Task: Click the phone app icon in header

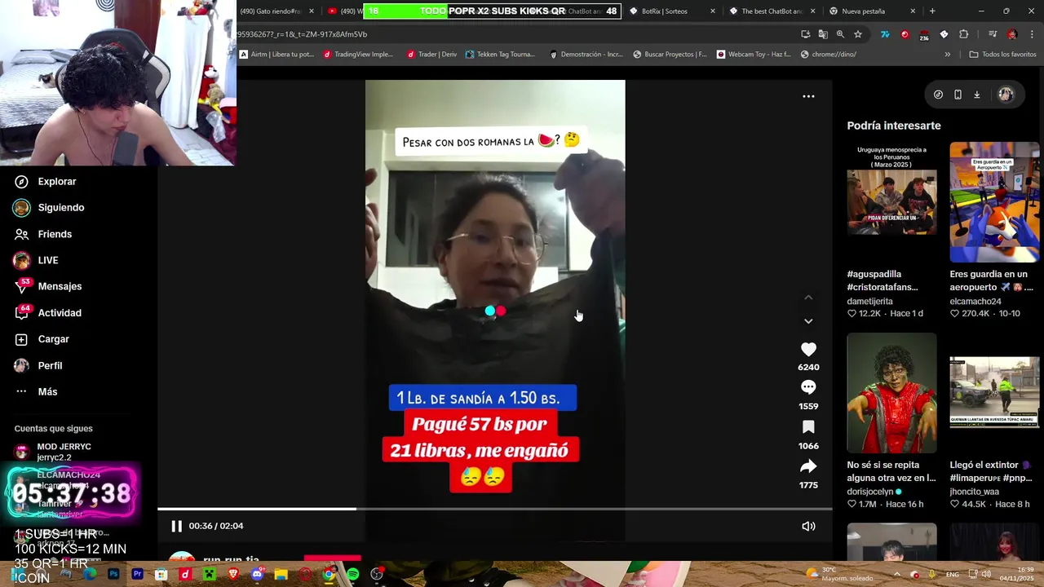Action: [958, 95]
